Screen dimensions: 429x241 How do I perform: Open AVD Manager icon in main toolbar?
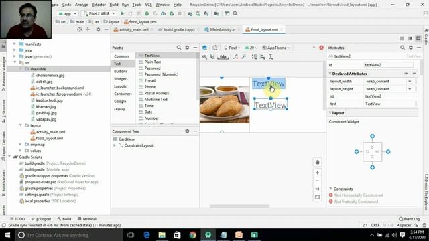coord(198,13)
